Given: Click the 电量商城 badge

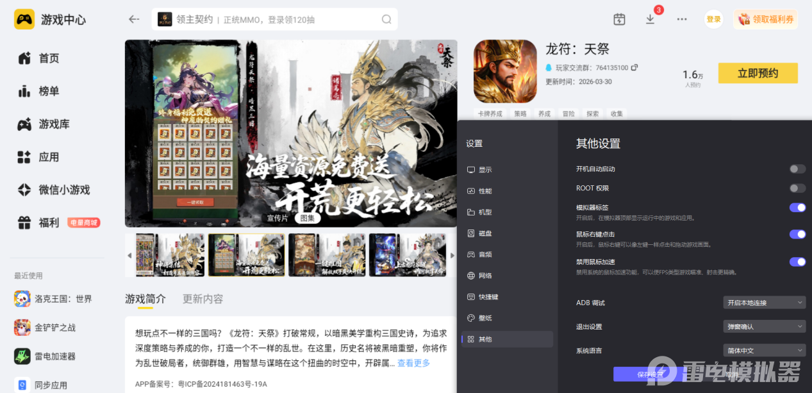Looking at the screenshot, I should click(x=83, y=222).
